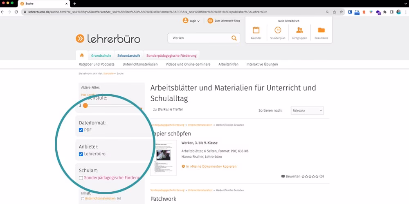Click the browser back arrow
This screenshot has height=204, width=409.
tap(2, 12)
